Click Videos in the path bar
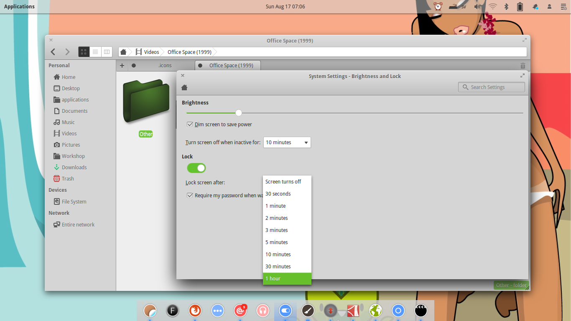571x321 pixels. 147,52
